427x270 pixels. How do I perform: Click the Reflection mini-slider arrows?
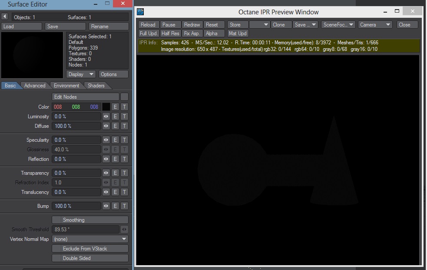tap(106, 159)
